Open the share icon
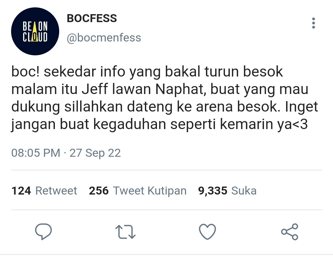Viewport: 333px width, 260px height. (x=290, y=232)
